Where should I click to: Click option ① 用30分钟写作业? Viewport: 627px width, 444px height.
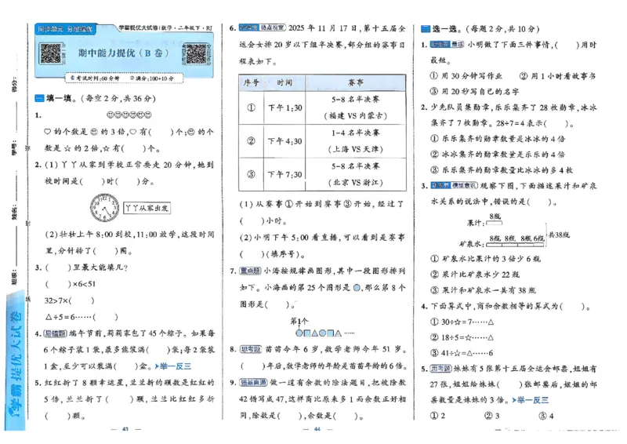tap(466, 75)
